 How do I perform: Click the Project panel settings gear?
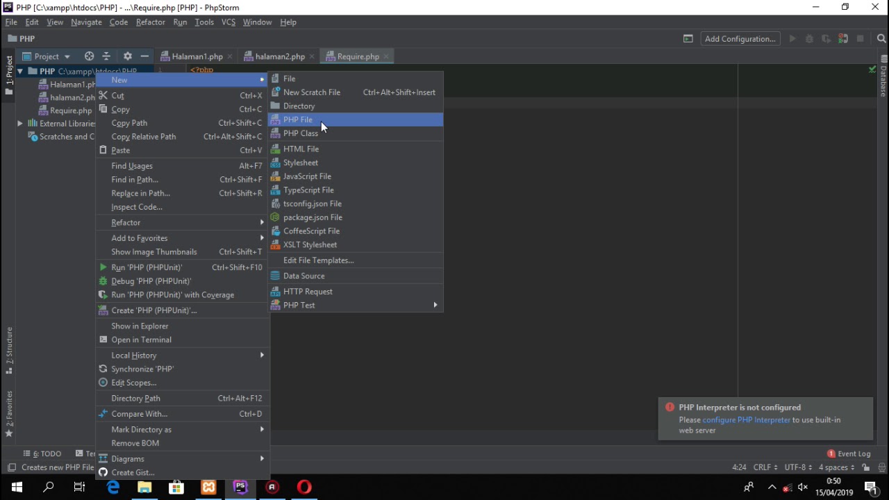(127, 56)
